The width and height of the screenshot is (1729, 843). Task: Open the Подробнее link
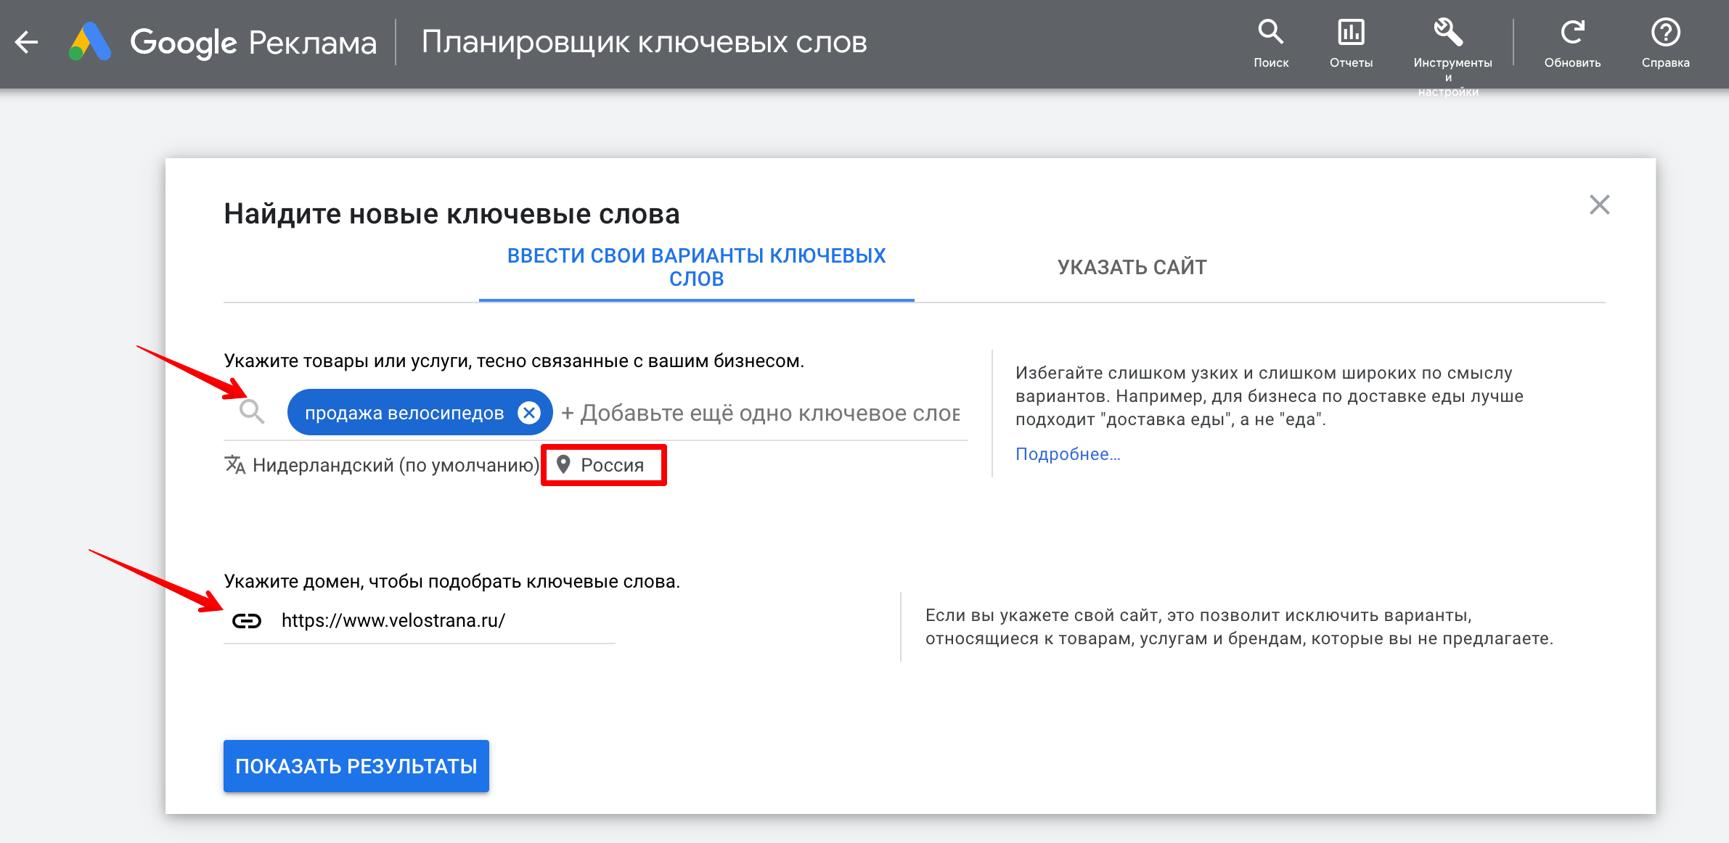pyautogui.click(x=1068, y=454)
